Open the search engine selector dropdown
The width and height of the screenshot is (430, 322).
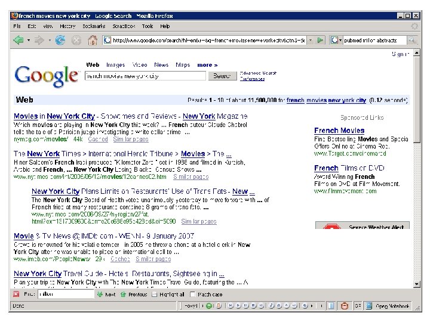pyautogui.click(x=336, y=41)
